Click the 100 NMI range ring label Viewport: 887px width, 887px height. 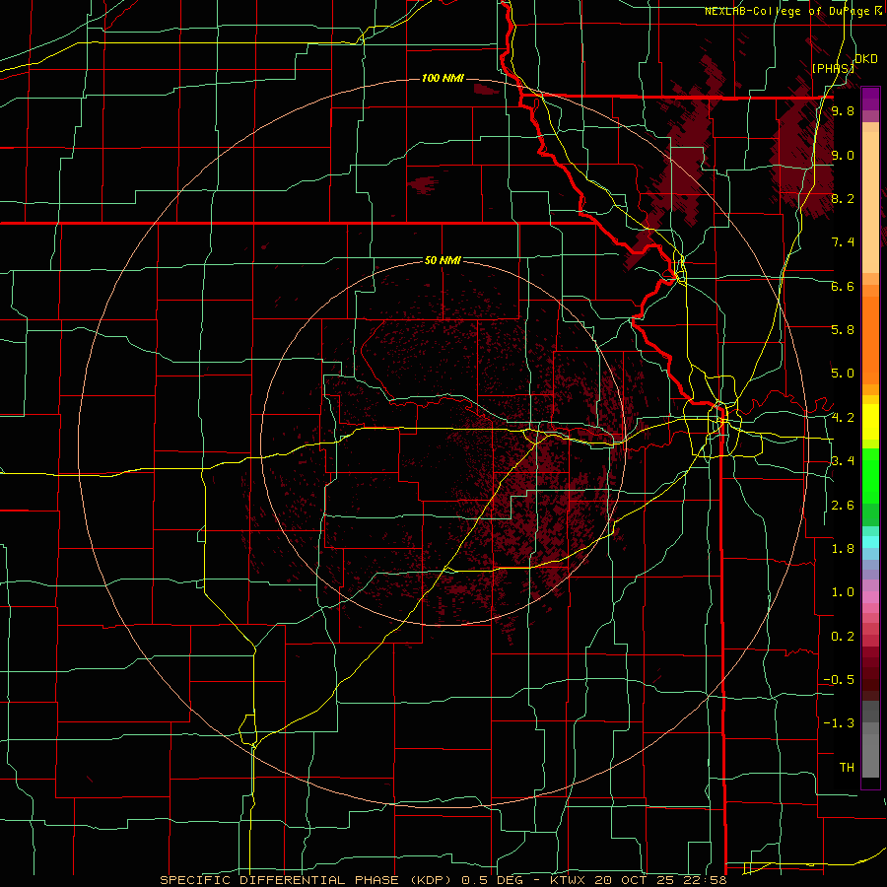coord(443,78)
